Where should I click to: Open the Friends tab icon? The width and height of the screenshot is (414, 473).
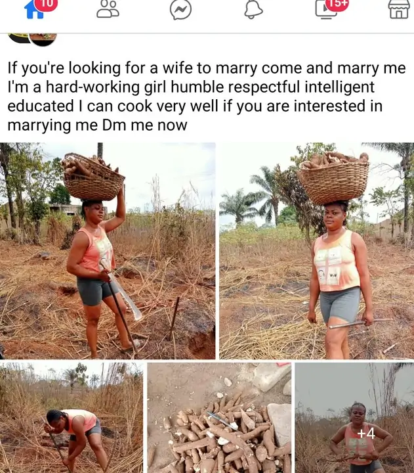click(x=108, y=9)
